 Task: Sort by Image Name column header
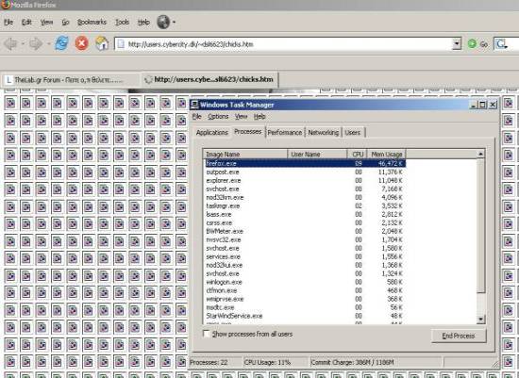[245, 154]
